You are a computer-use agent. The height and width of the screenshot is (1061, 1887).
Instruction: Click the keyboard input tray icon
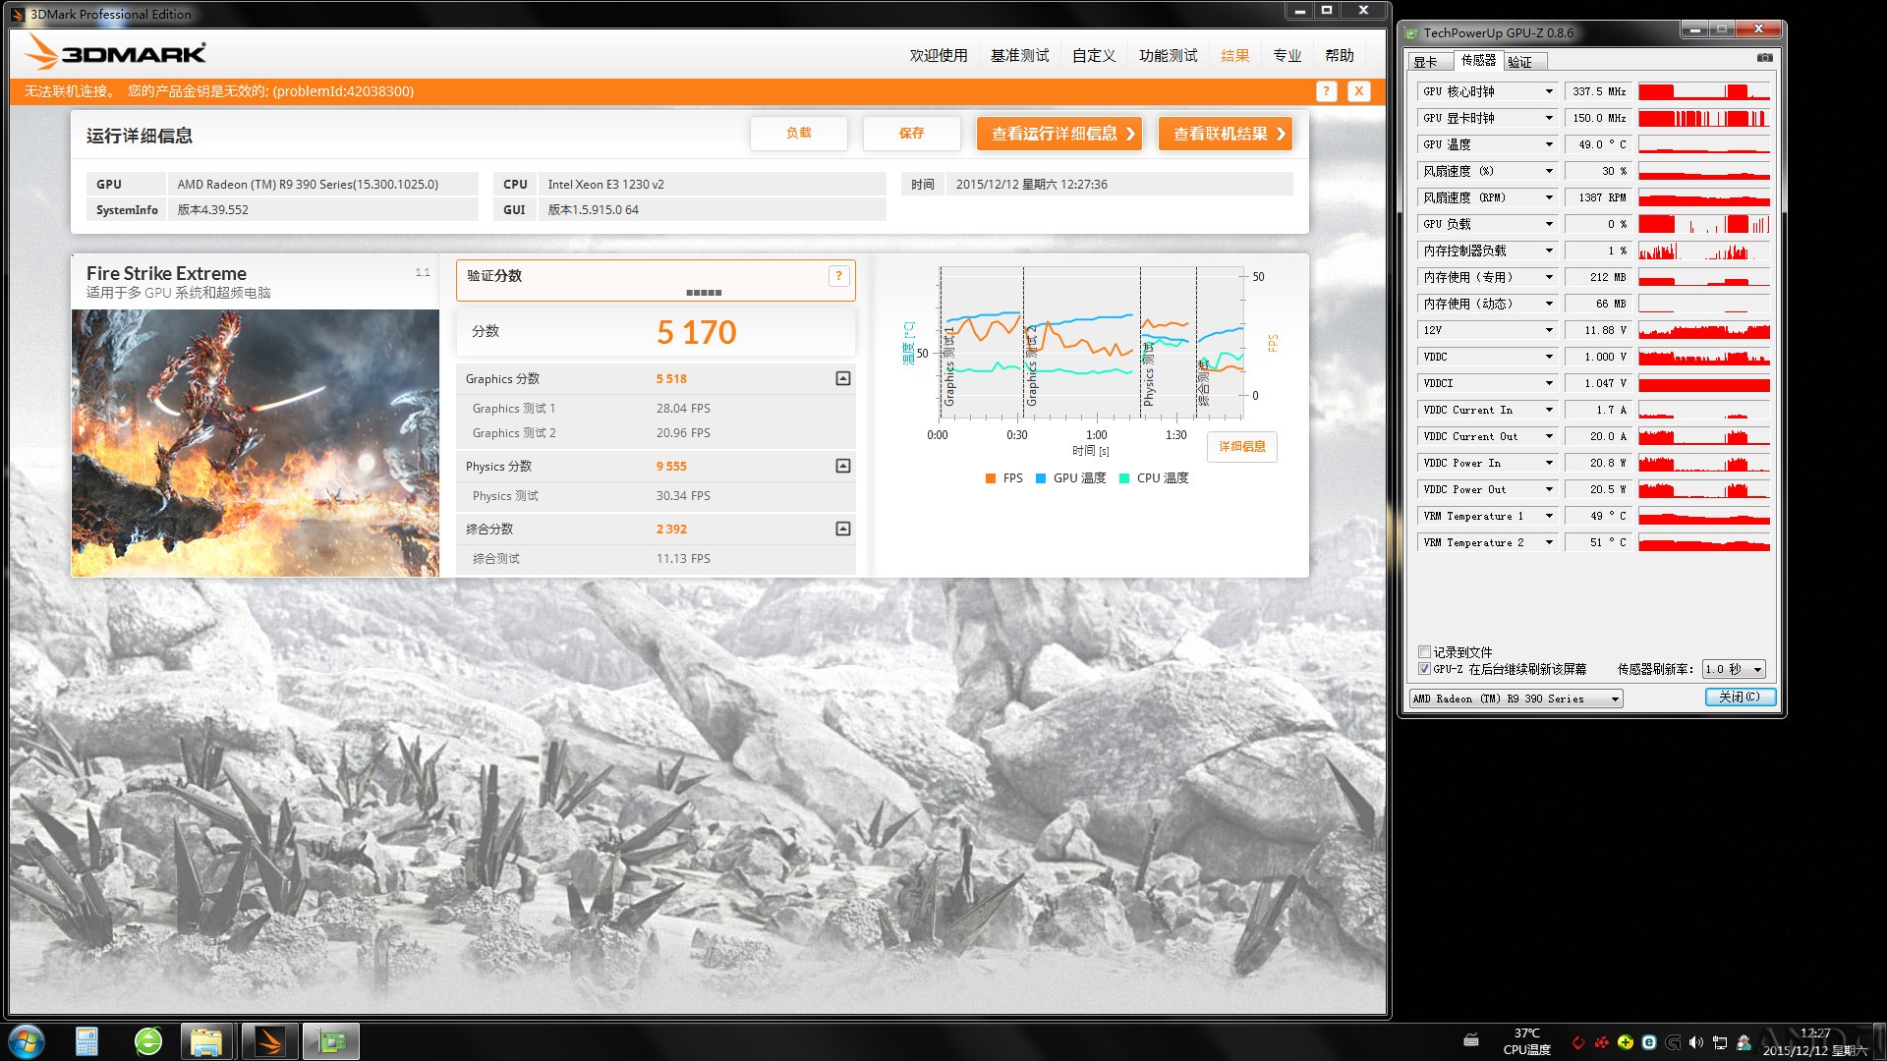tap(1471, 1040)
